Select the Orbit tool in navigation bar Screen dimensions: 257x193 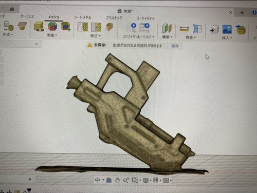98,180
